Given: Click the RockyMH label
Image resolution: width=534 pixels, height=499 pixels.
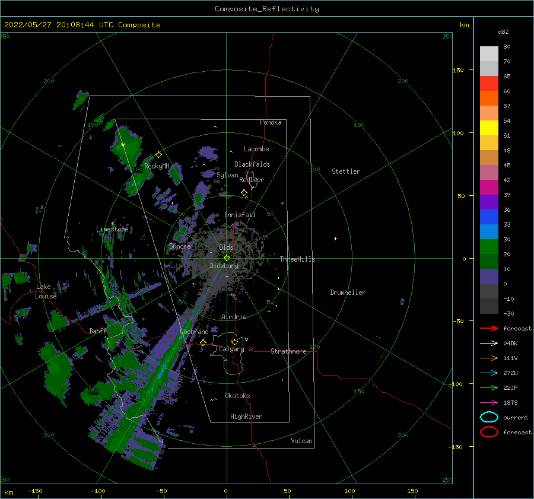Looking at the screenshot, I should click(157, 166).
